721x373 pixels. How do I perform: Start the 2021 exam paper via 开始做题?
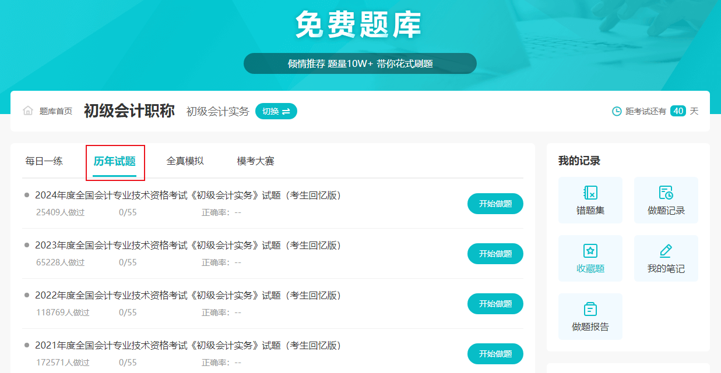point(495,353)
